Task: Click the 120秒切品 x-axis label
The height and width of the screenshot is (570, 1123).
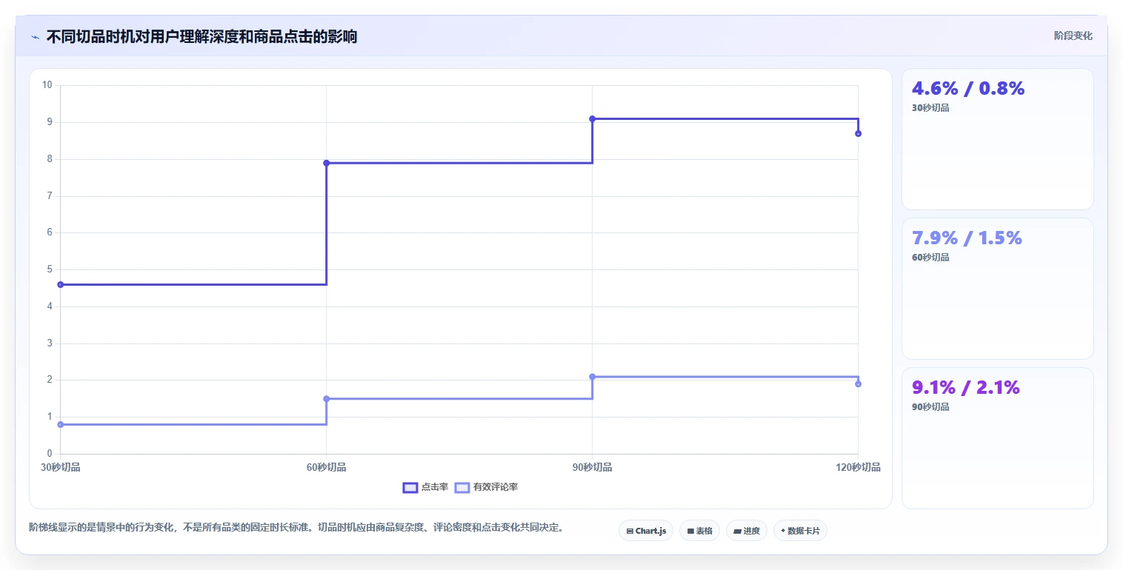Action: tap(858, 467)
